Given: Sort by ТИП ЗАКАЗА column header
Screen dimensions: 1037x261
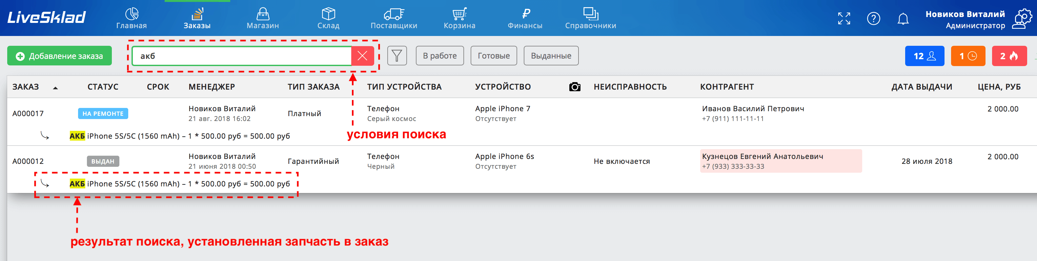Looking at the screenshot, I should [314, 87].
